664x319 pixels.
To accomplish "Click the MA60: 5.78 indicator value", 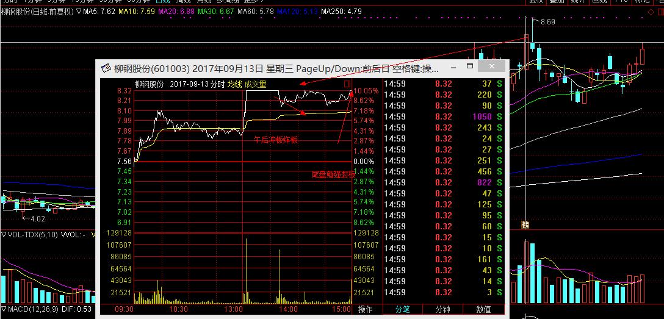I will click(x=256, y=12).
